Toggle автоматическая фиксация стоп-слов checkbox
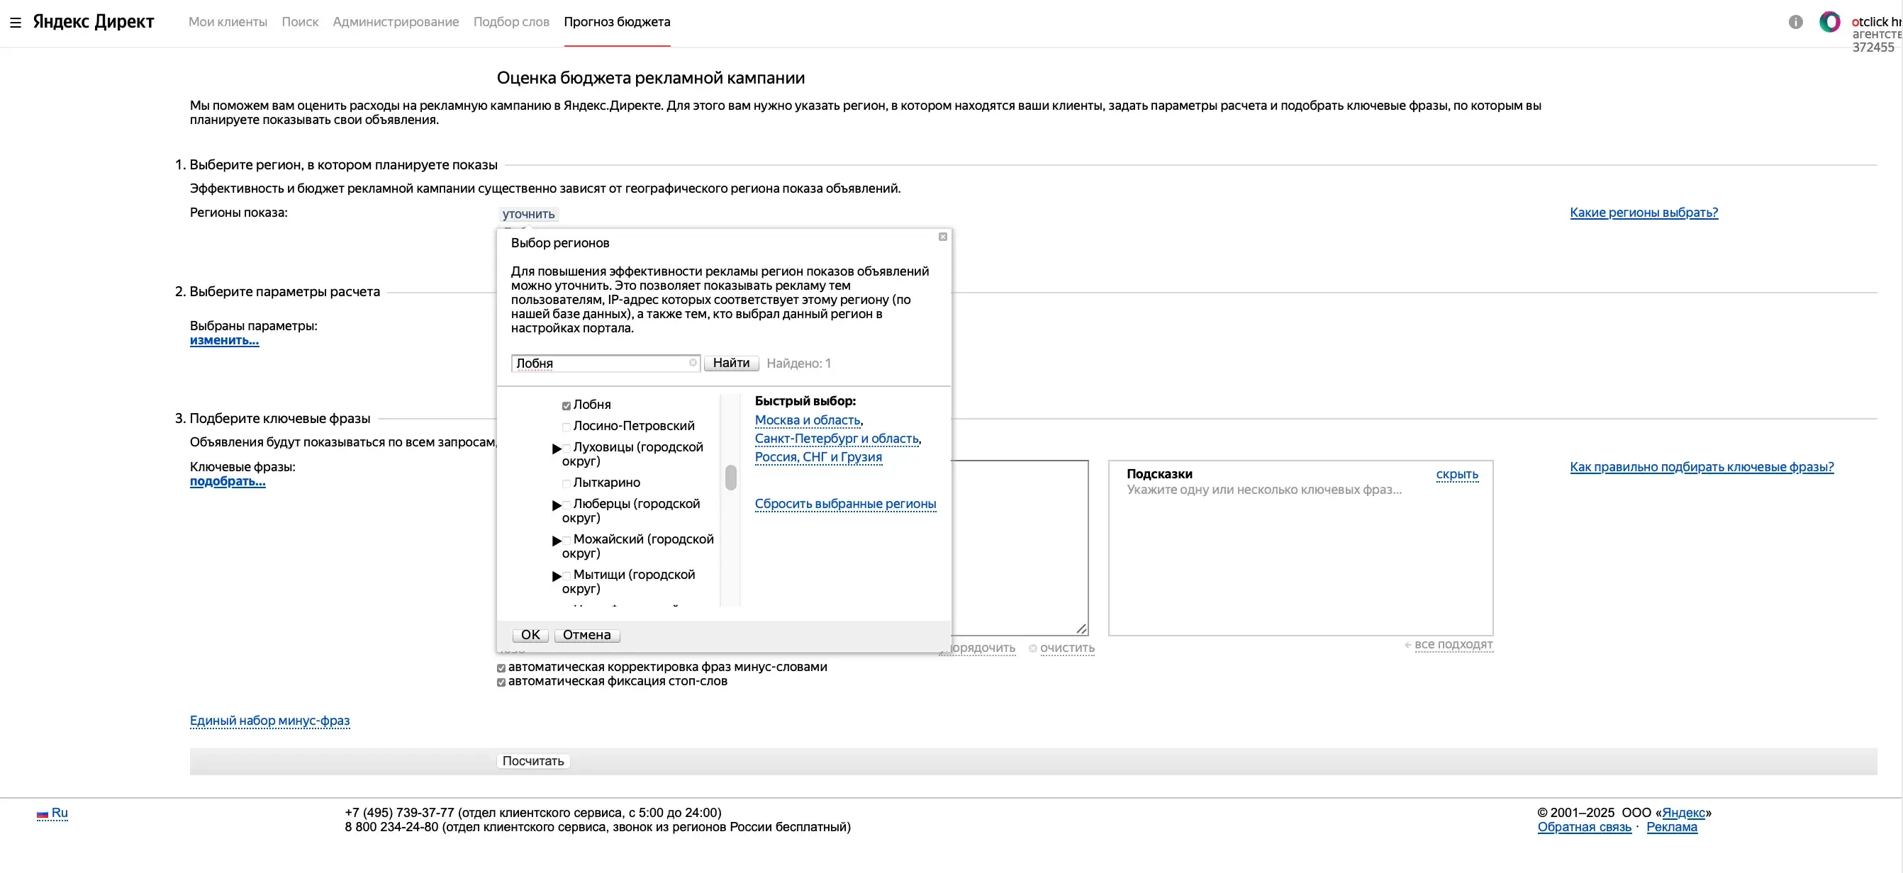1903x873 pixels. tap(501, 682)
